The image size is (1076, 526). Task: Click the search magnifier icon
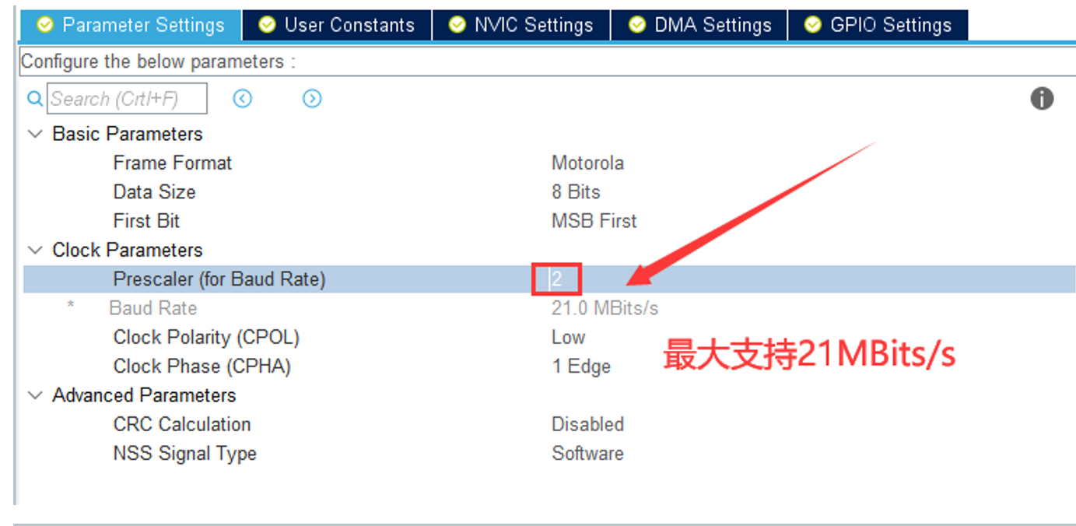[x=34, y=98]
